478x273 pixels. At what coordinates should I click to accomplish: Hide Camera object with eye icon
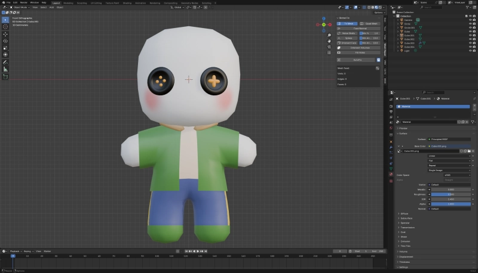click(x=471, y=19)
